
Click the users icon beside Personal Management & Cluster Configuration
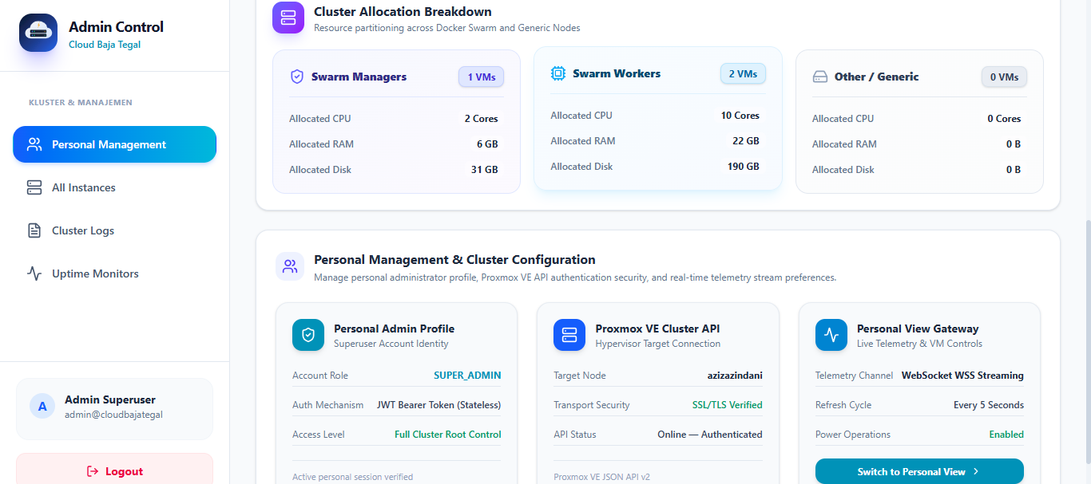click(x=290, y=266)
